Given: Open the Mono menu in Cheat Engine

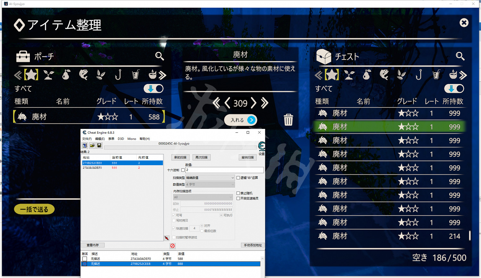Looking at the screenshot, I should coord(132,139).
